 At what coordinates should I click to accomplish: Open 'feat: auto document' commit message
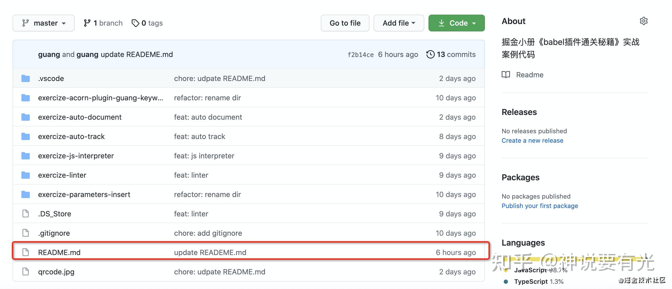point(208,117)
